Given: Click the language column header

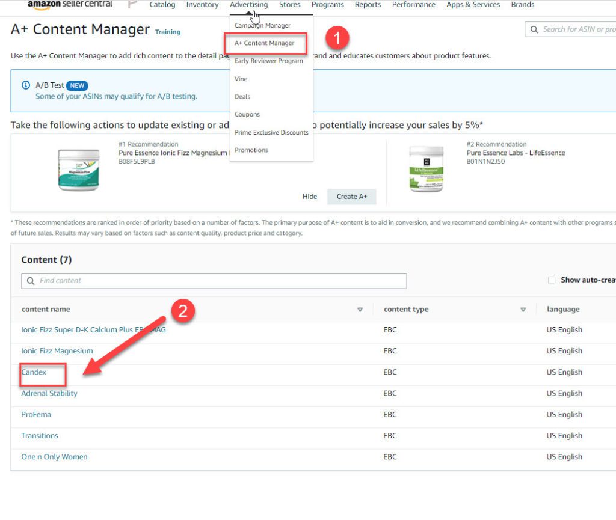Looking at the screenshot, I should 563,309.
